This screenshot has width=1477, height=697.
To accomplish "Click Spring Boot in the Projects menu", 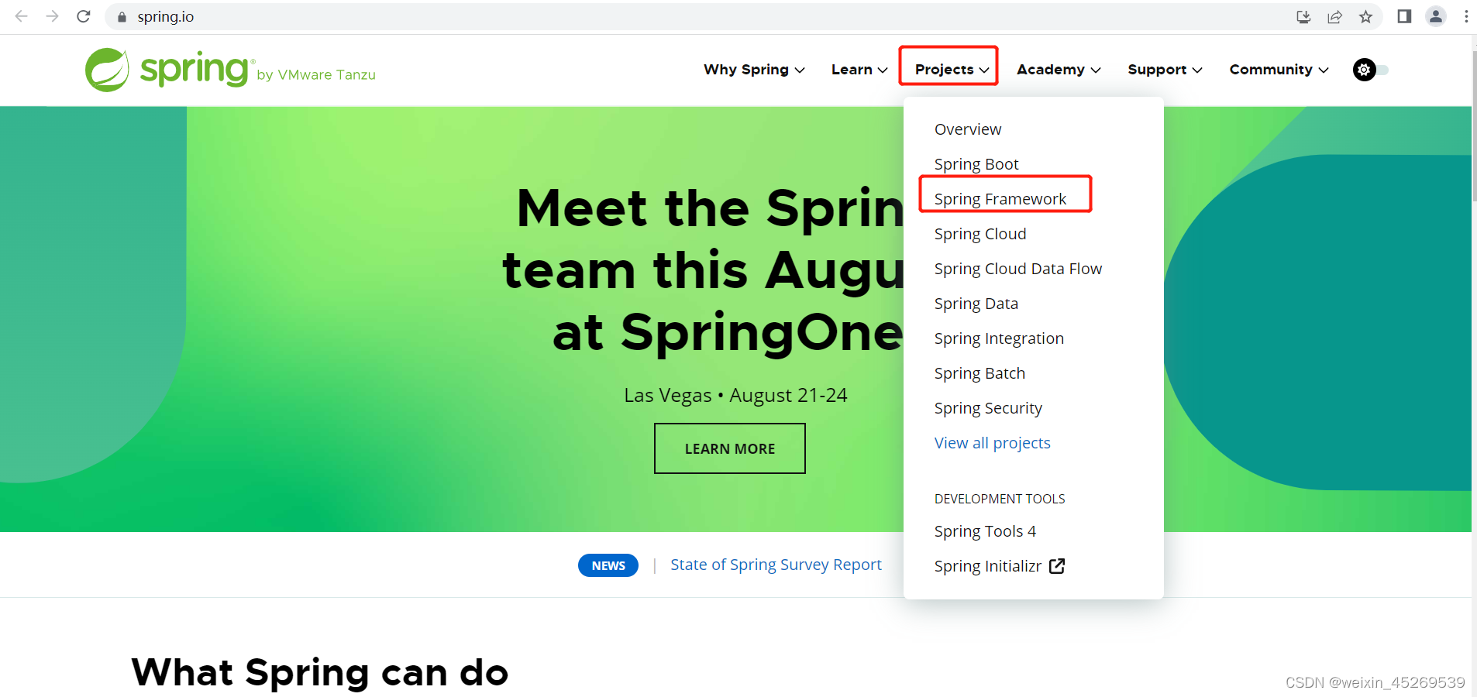I will 976,163.
